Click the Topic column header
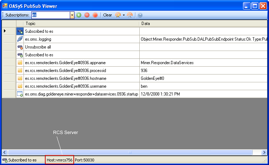Image resolution: width=269 pixels, height=165 pixels. [81, 24]
